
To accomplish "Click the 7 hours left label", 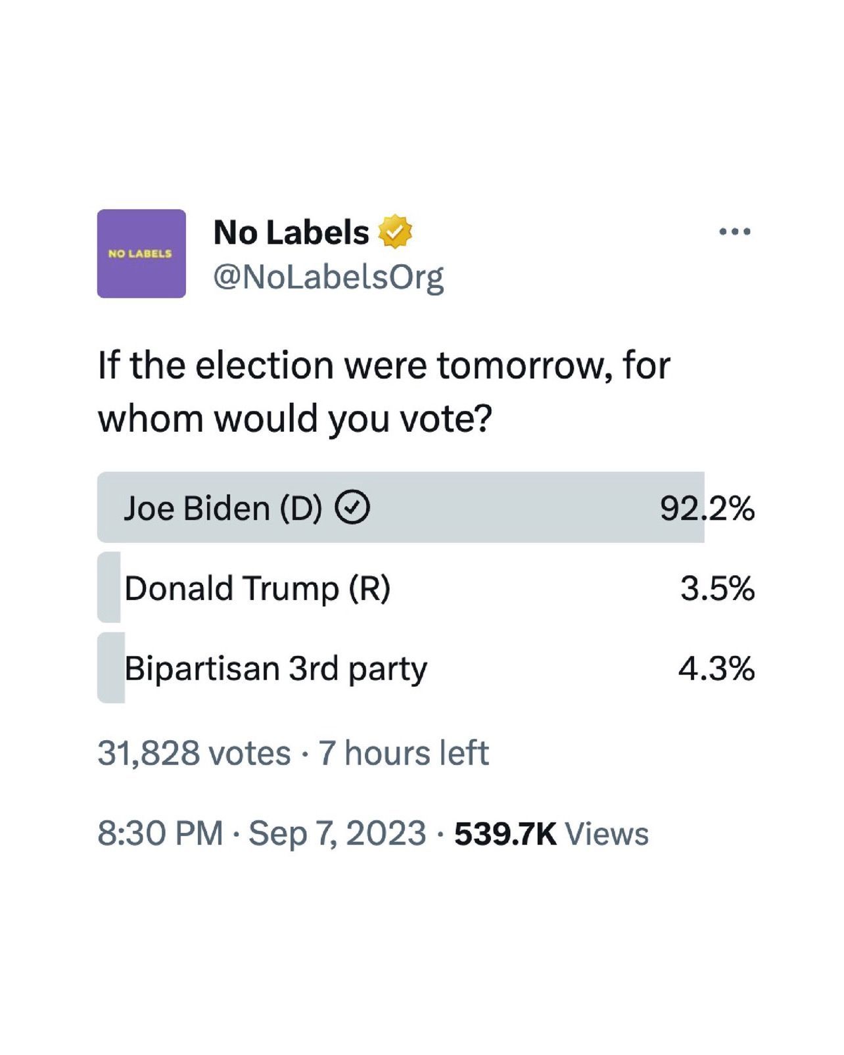I will point(404,753).
